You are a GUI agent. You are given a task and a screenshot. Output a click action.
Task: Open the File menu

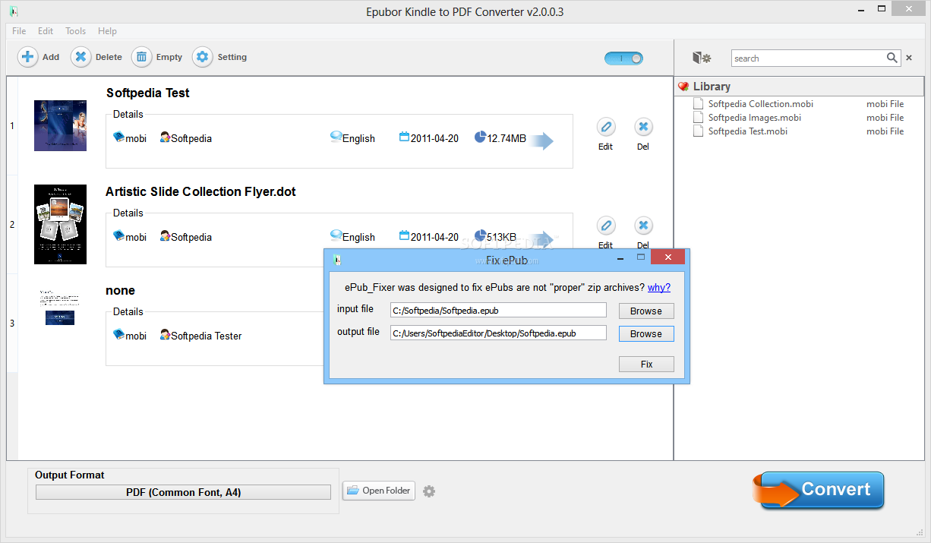tap(19, 31)
